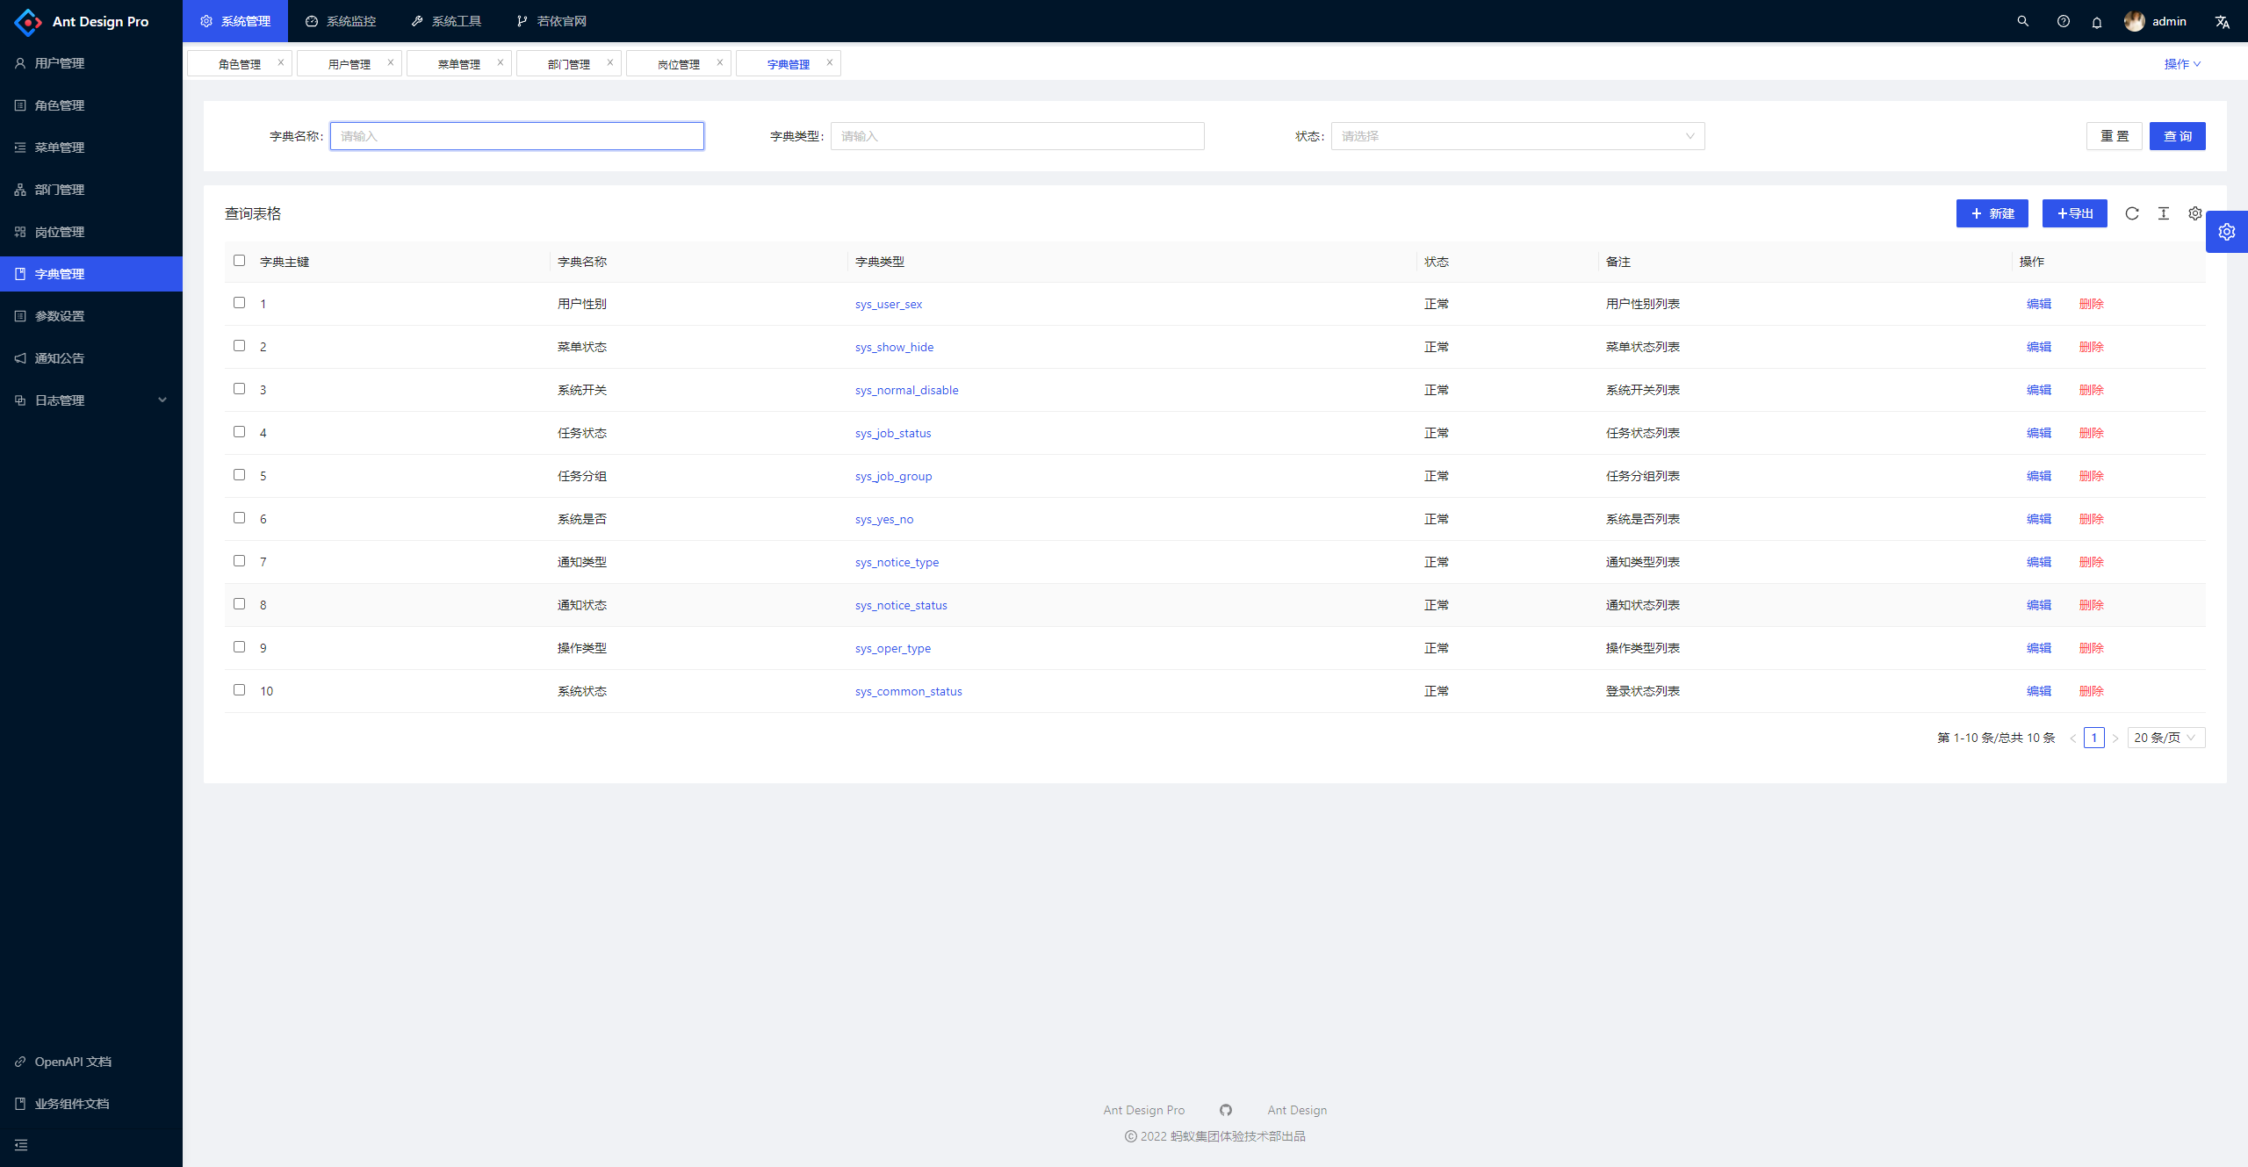The image size is (2248, 1167).
Task: Check the row for 任务状态
Action: click(239, 432)
